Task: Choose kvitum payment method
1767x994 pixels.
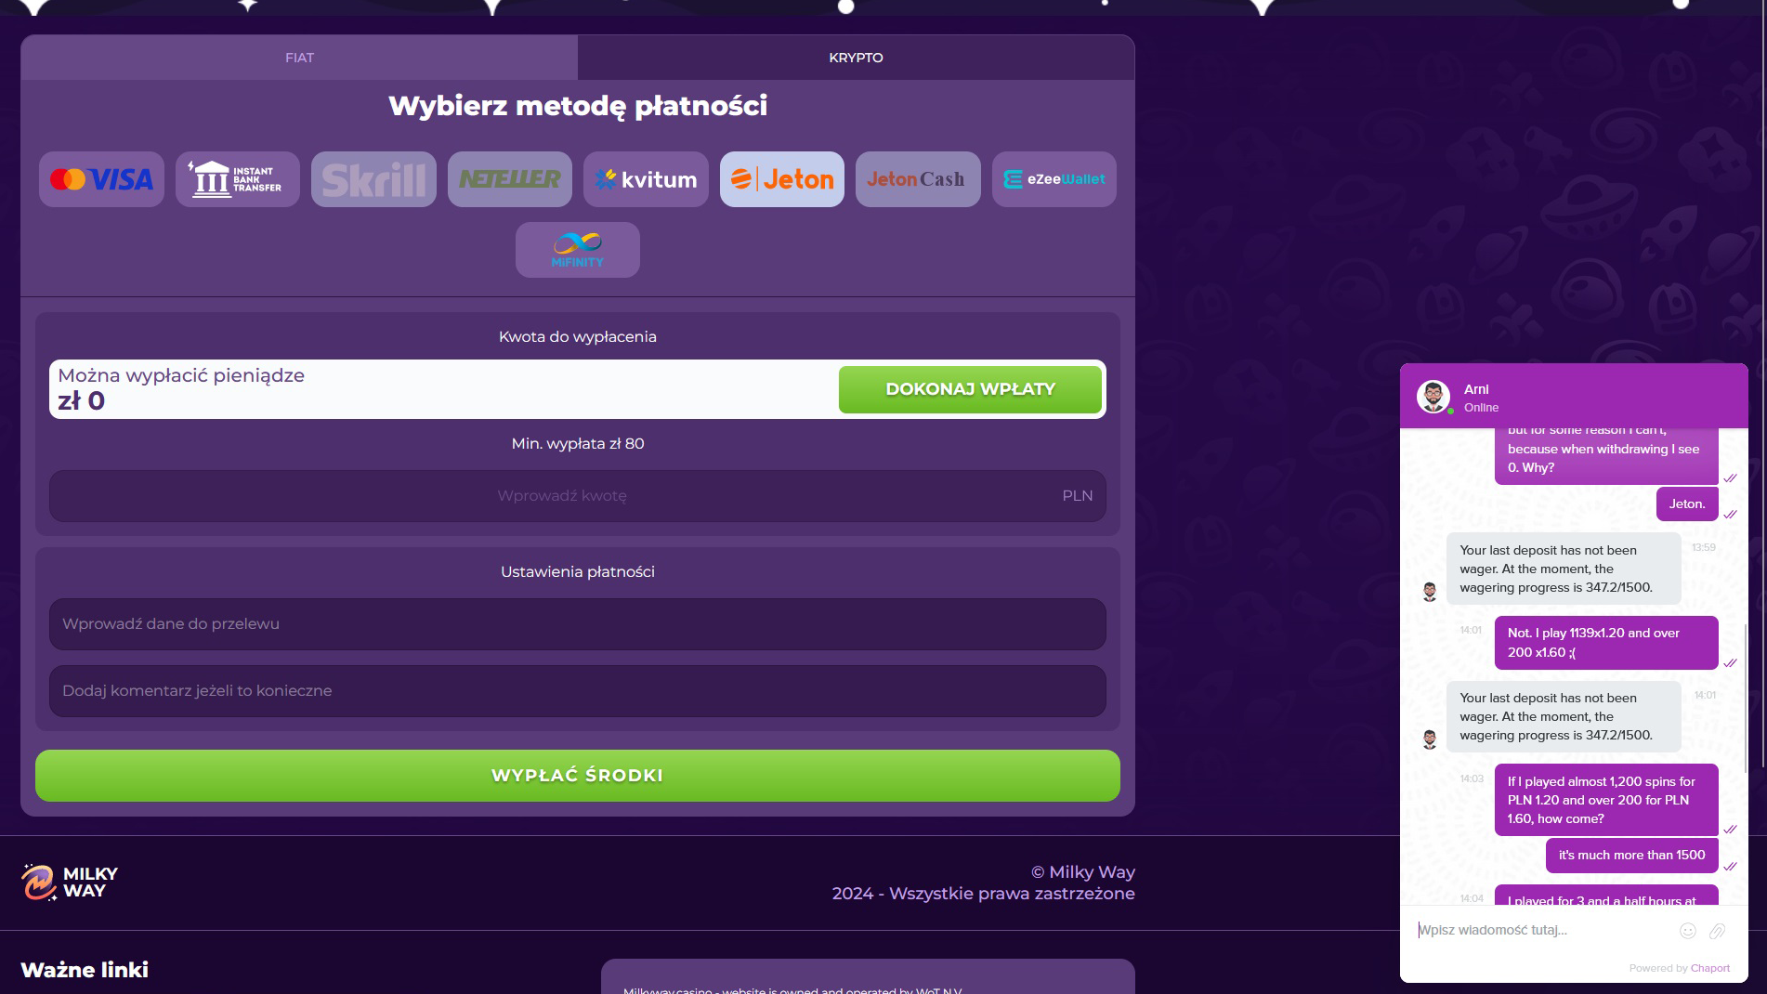Action: tap(646, 179)
